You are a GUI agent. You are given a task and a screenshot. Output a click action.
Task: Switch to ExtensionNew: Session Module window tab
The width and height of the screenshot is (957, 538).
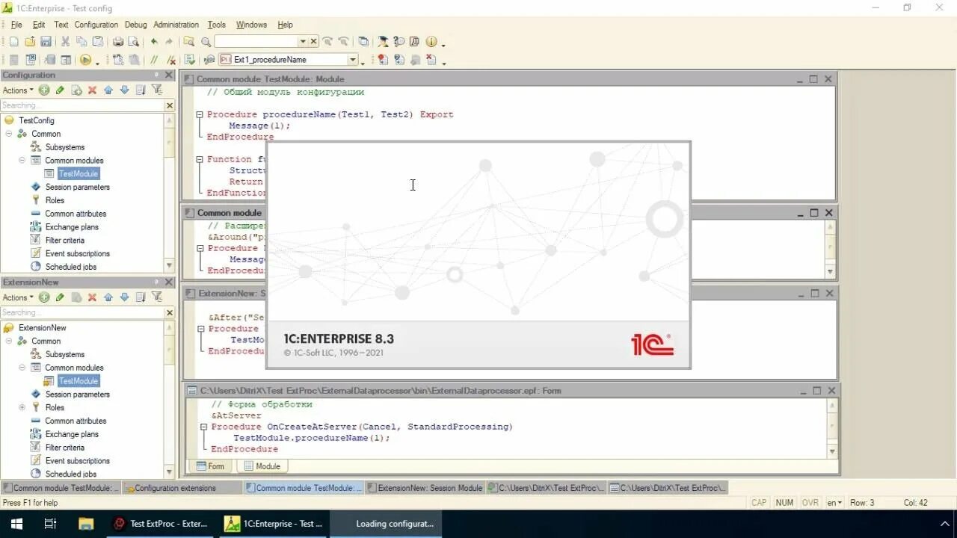(425, 488)
